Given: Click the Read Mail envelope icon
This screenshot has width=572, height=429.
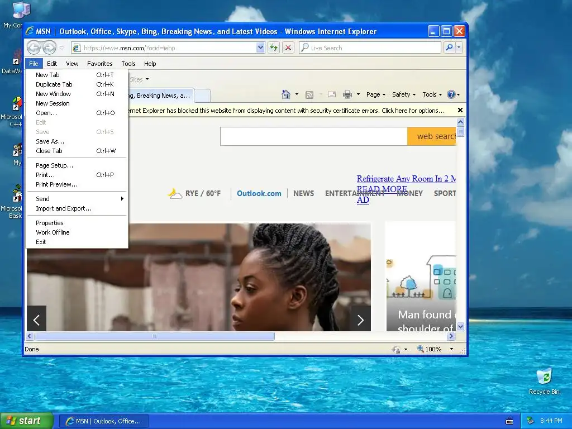Looking at the screenshot, I should pyautogui.click(x=332, y=94).
